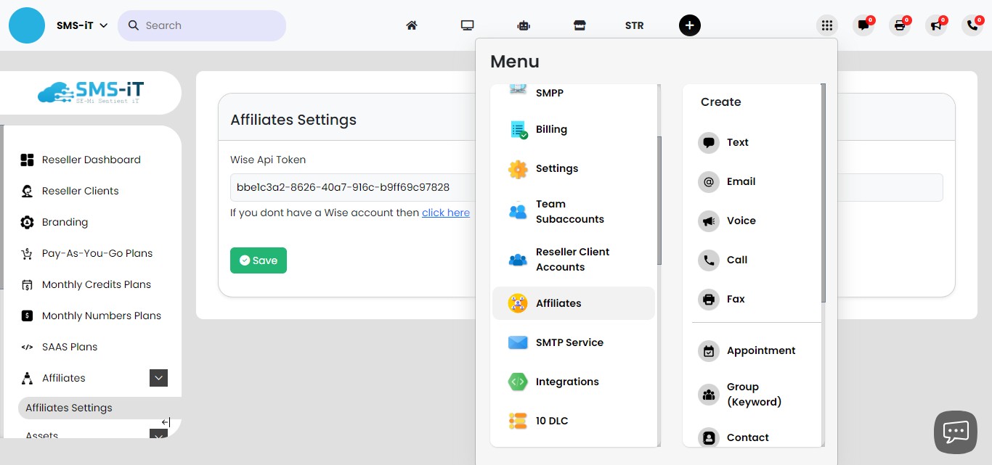The image size is (992, 465).
Task: Open Reseller Clients in sidebar
Action: tap(80, 191)
